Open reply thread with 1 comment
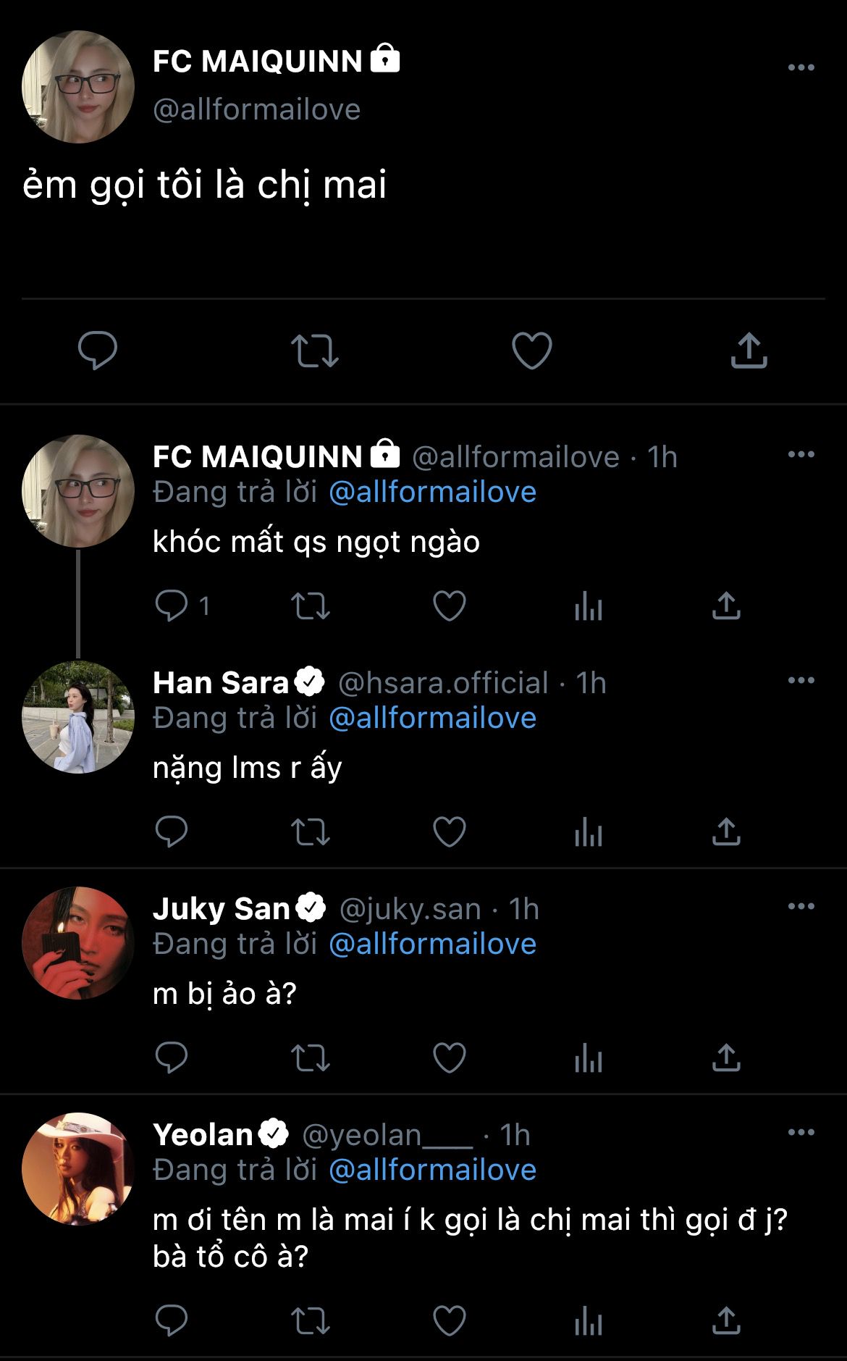Screen dimensions: 847x1361 (x=182, y=606)
